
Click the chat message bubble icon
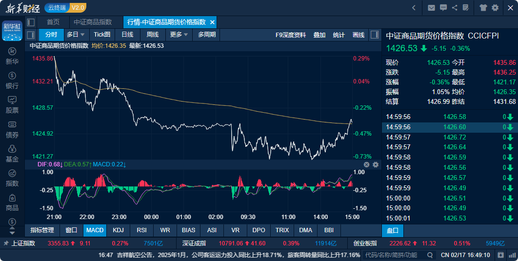[443, 7]
